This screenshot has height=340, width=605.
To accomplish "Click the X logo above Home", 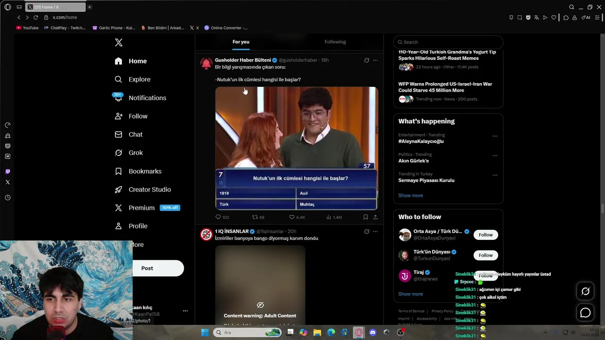I will (119, 42).
